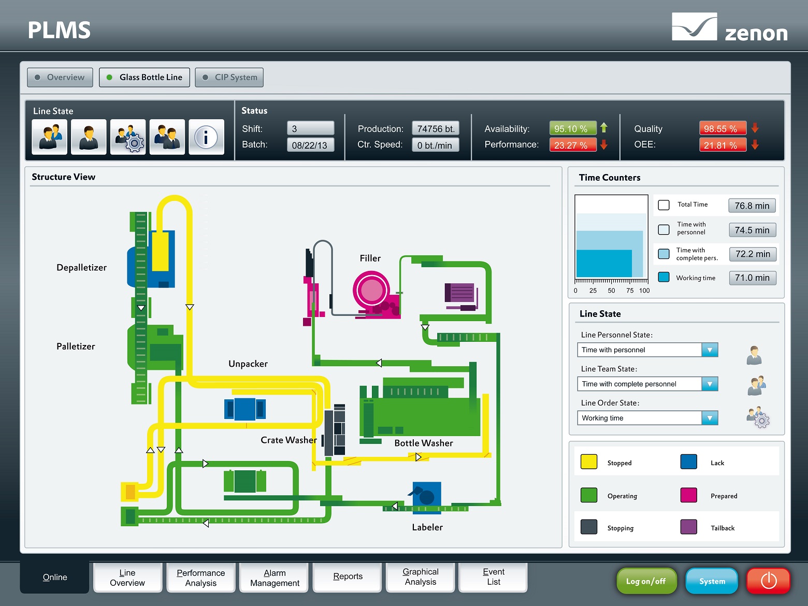The width and height of the screenshot is (808, 606).
Task: Go to the Overview tab
Action: coord(60,78)
